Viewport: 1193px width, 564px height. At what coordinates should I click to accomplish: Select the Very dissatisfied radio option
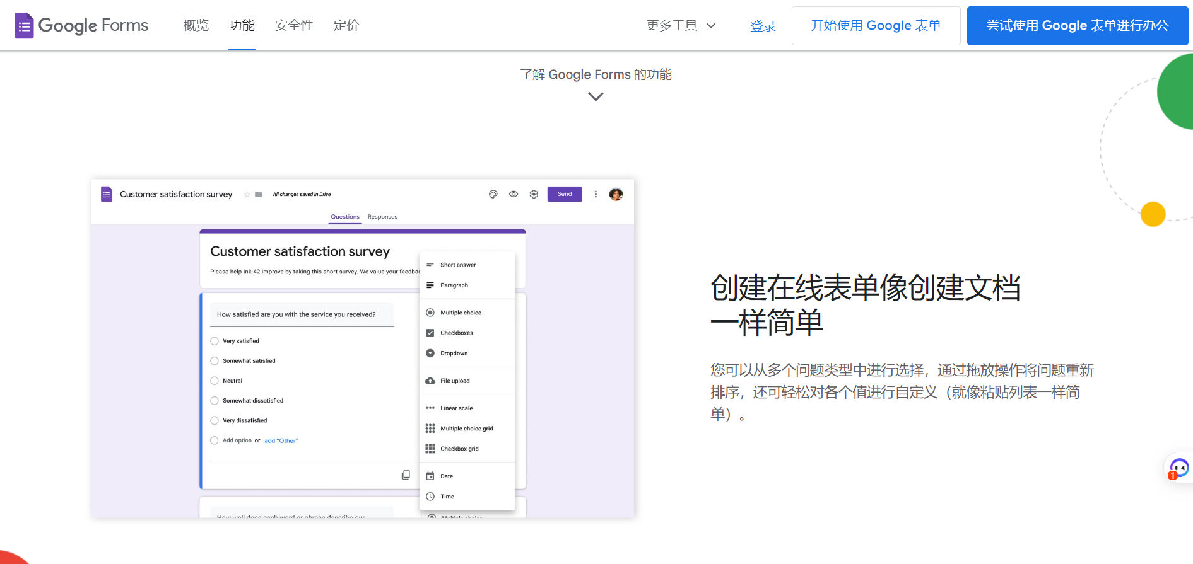pyautogui.click(x=215, y=420)
